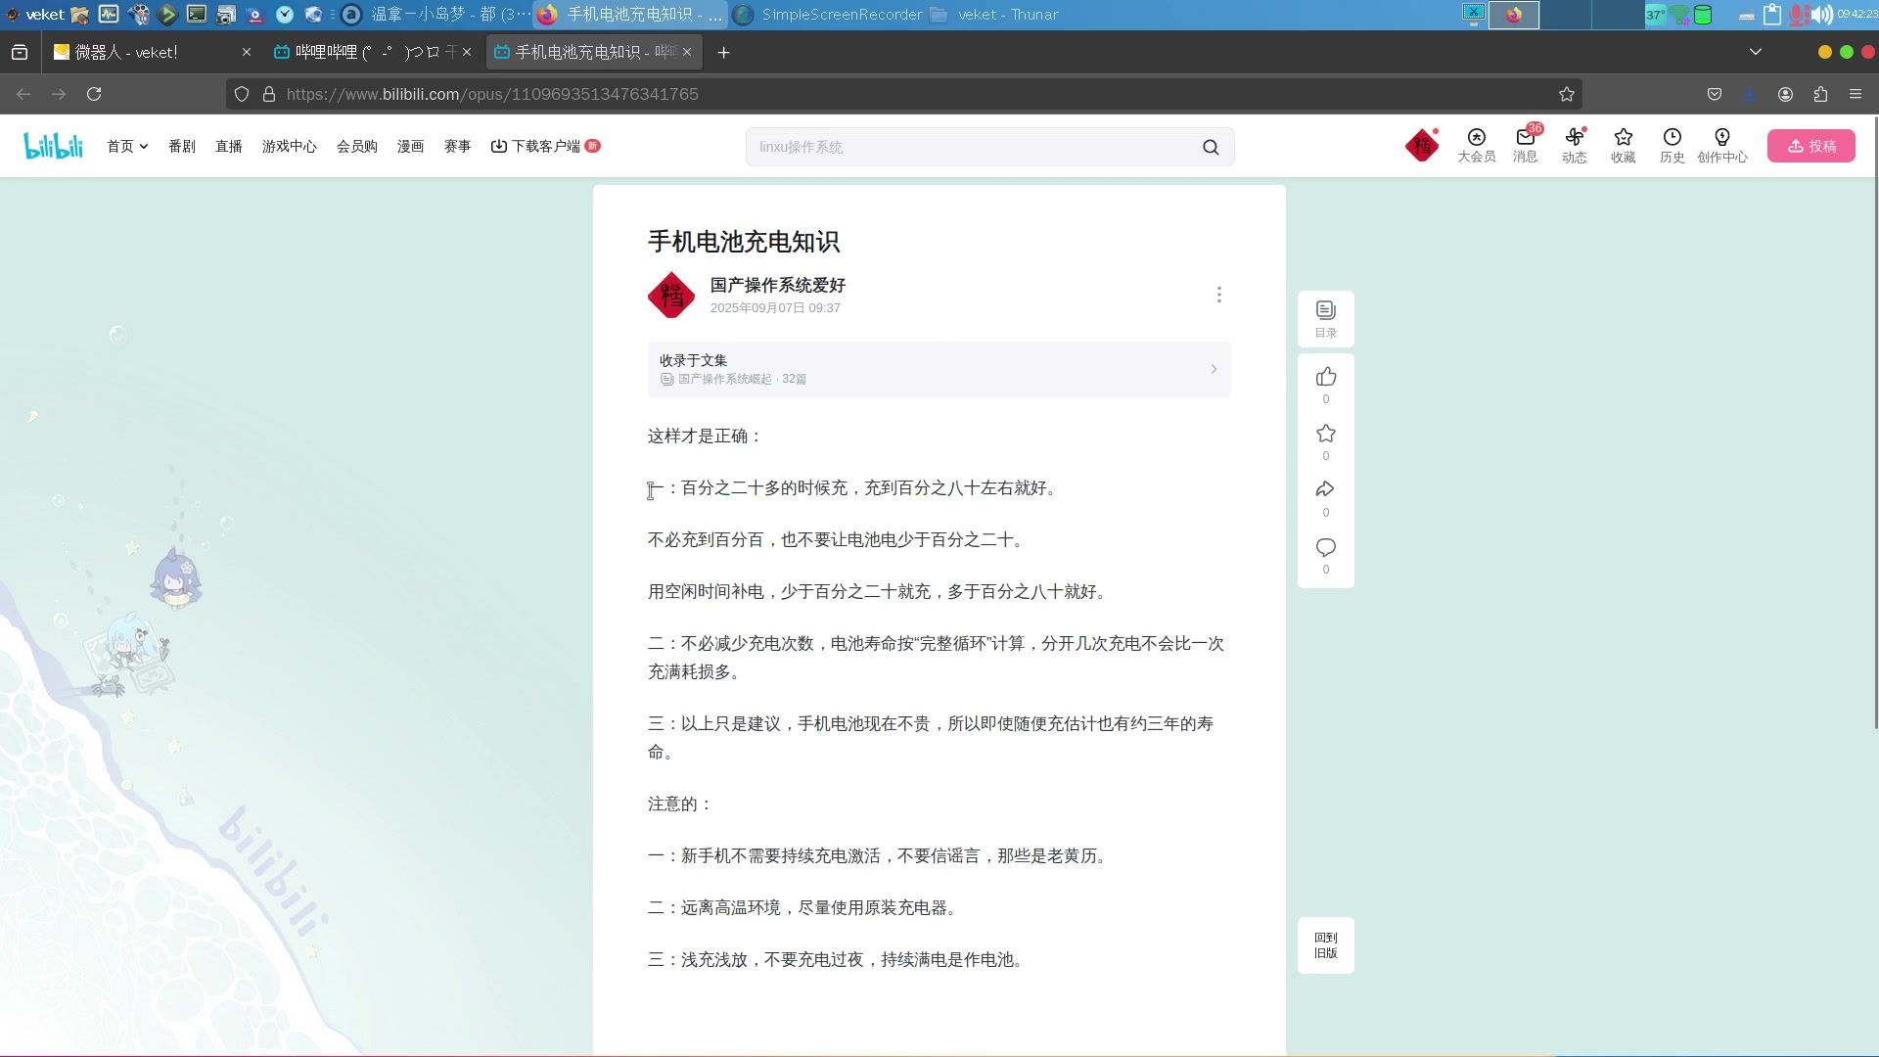Open 赛事 esports section
Screen dimensions: 1879x1057
click(x=458, y=146)
